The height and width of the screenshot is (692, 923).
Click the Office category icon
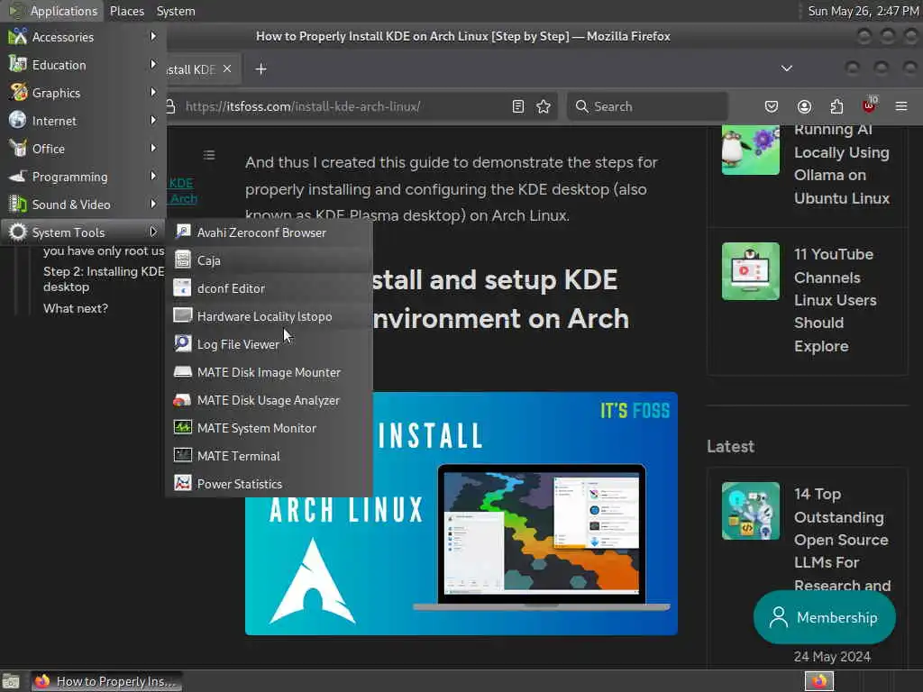coord(18,149)
